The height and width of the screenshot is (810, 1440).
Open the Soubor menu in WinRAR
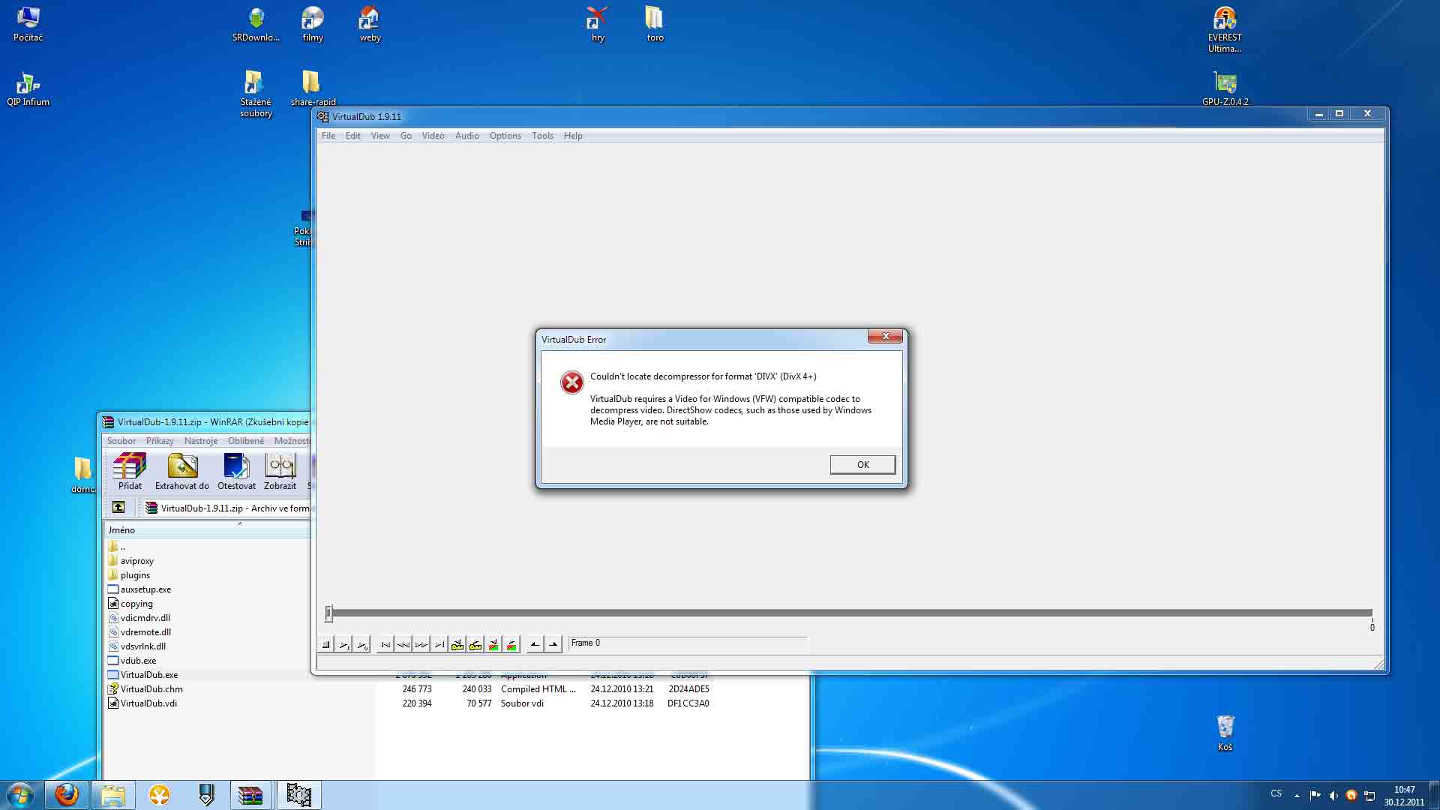tap(121, 441)
